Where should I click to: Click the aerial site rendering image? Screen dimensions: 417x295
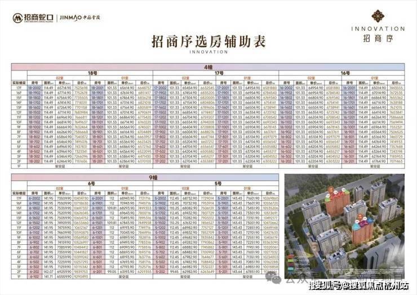tap(344, 226)
